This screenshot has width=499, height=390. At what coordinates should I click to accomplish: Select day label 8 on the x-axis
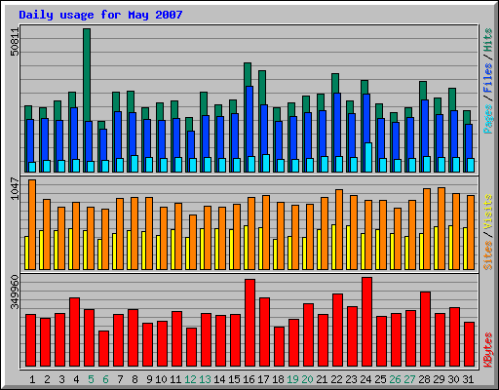point(134,379)
